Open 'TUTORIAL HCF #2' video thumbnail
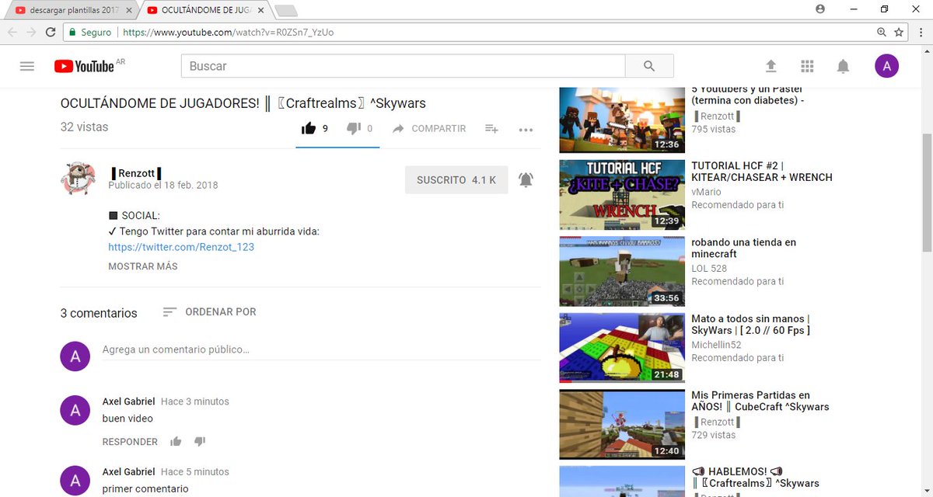Screen dimensions: 933x497 621,194
